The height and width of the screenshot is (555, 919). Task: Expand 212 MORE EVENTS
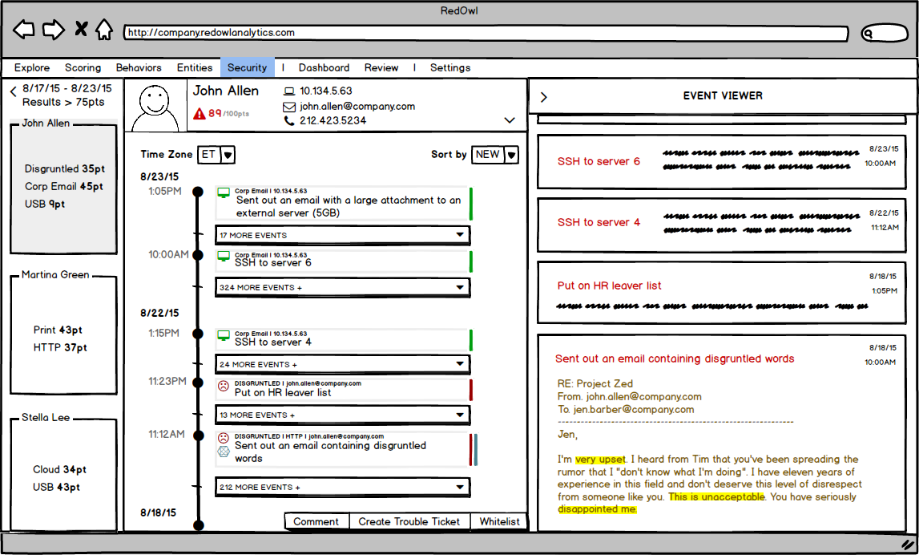coord(342,487)
